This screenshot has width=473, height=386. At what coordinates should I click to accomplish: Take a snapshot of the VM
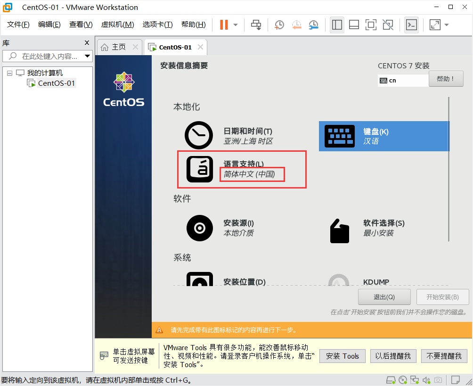[279, 25]
